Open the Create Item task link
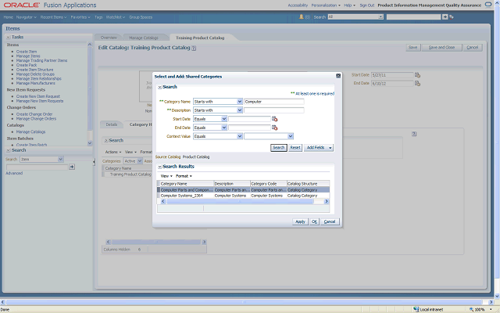The height and width of the screenshot is (313, 500). click(x=27, y=52)
